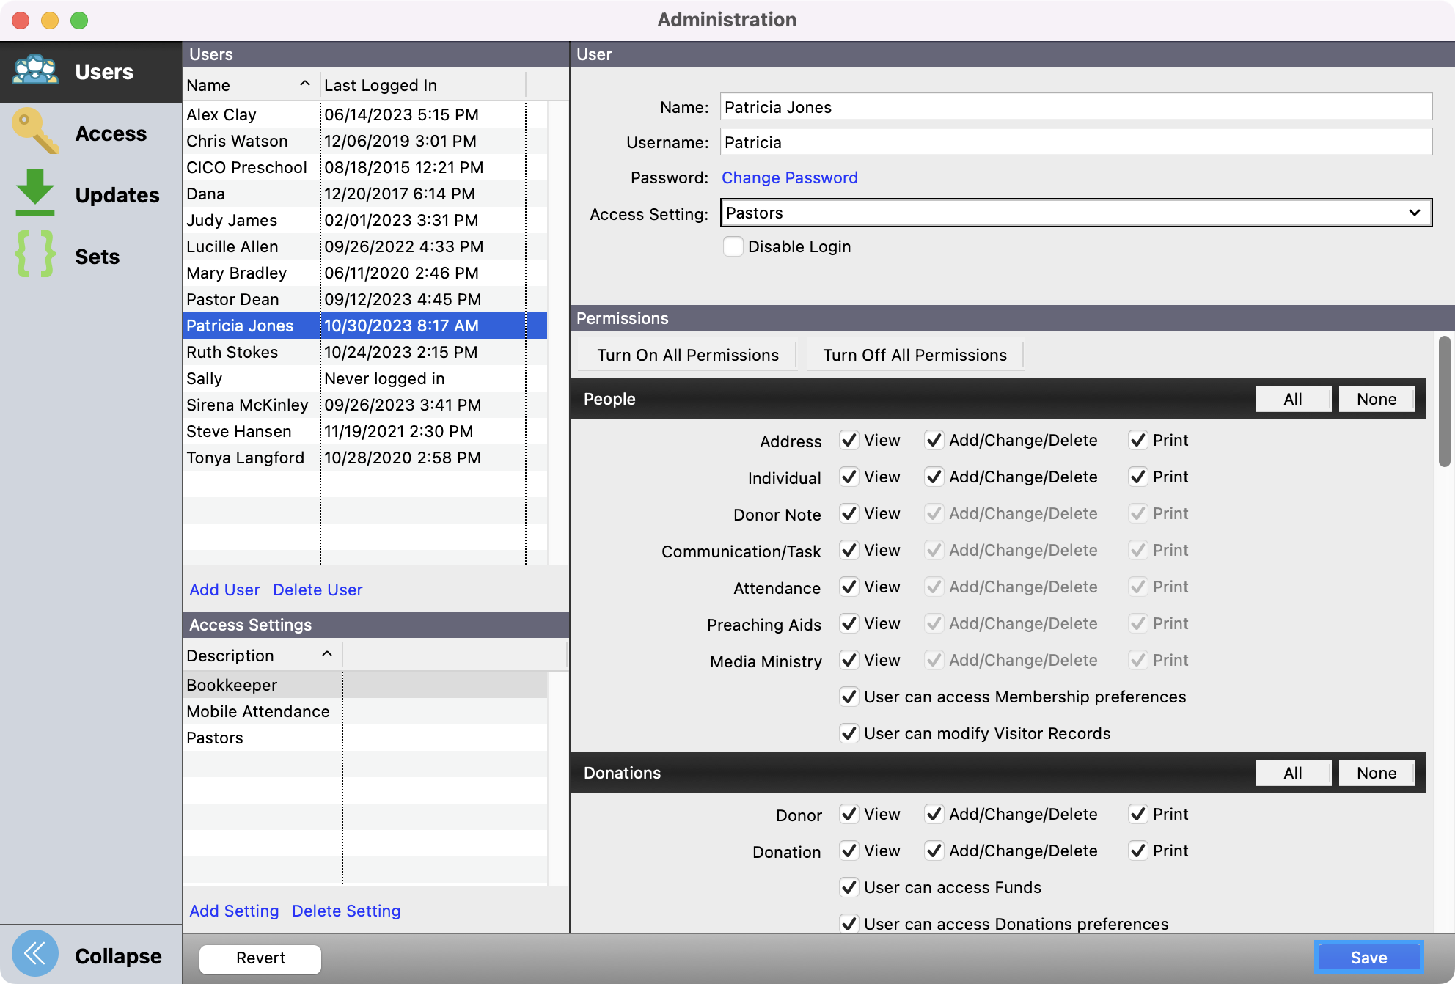Click the permissions panel scrollbar
Image resolution: width=1455 pixels, height=984 pixels.
click(1444, 401)
